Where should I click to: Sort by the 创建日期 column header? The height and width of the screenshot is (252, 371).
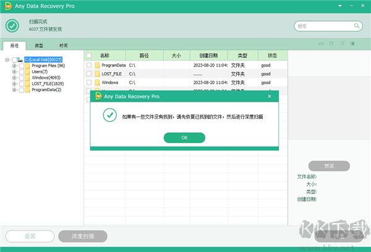coord(209,55)
